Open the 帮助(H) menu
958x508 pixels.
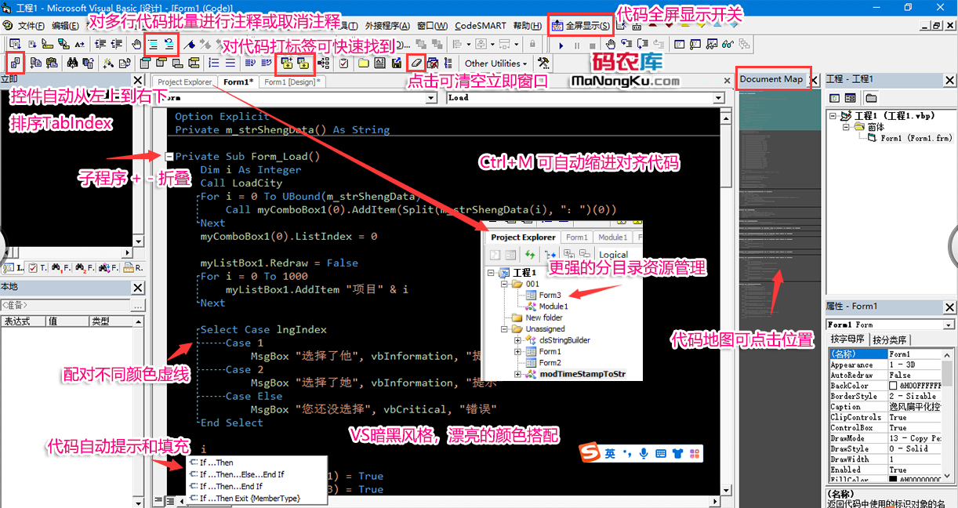point(526,26)
